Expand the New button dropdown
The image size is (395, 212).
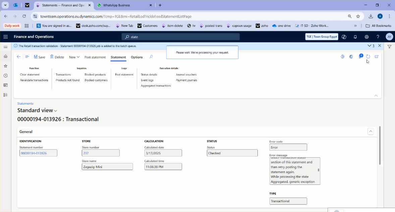pyautogui.click(x=78, y=57)
